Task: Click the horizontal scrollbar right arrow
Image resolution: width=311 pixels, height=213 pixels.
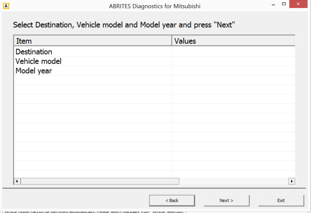Action: 292,181
